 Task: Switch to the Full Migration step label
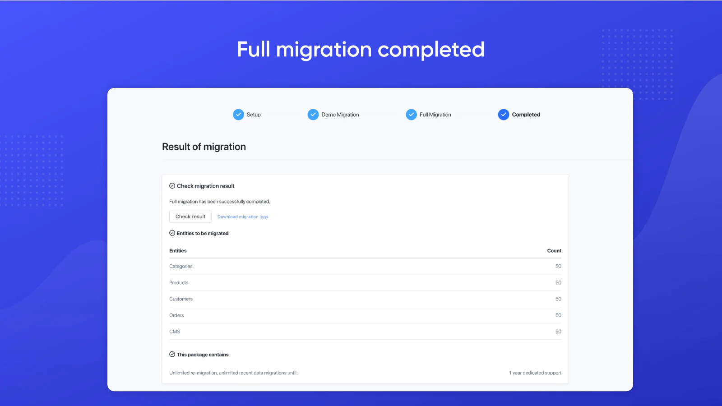[x=435, y=115]
